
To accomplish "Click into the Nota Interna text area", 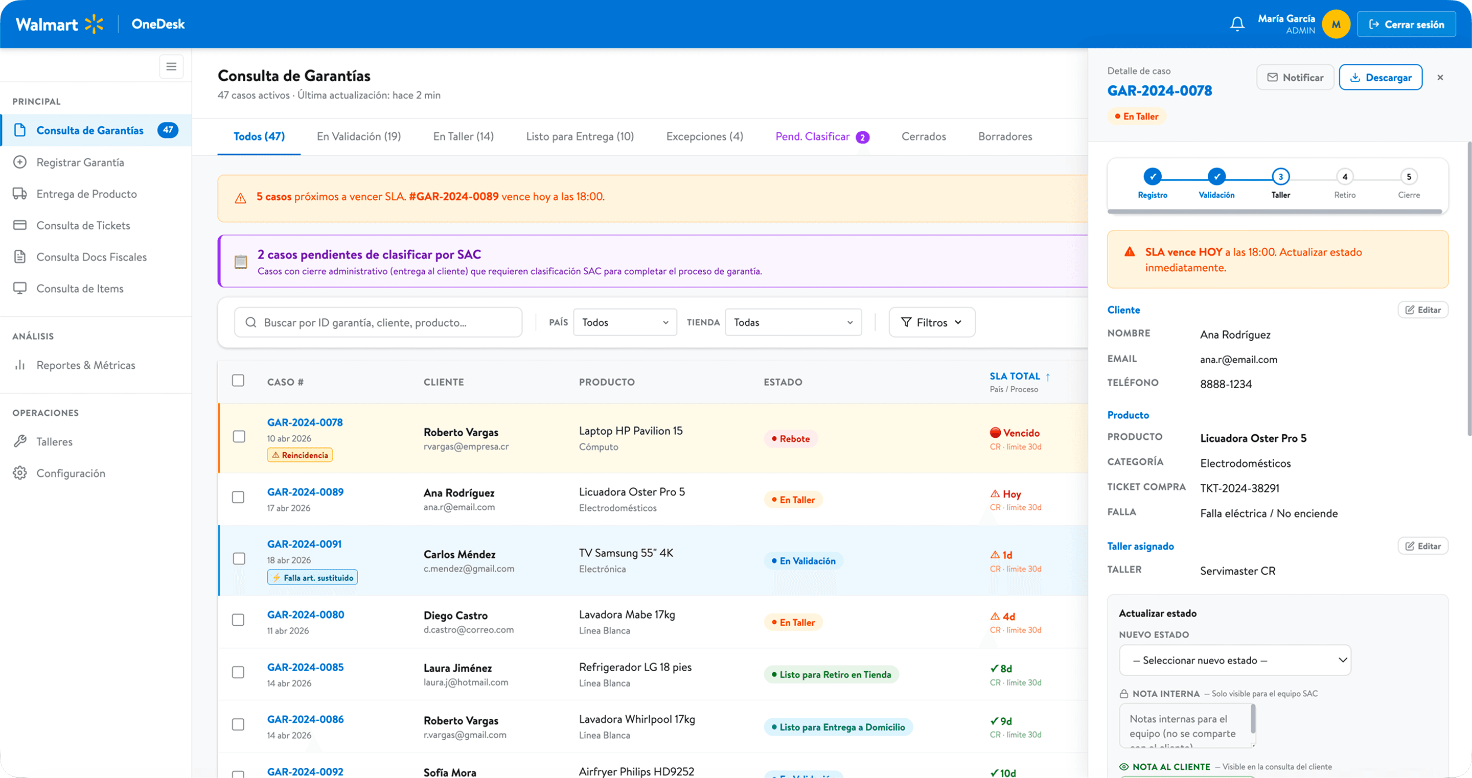I will click(1186, 725).
